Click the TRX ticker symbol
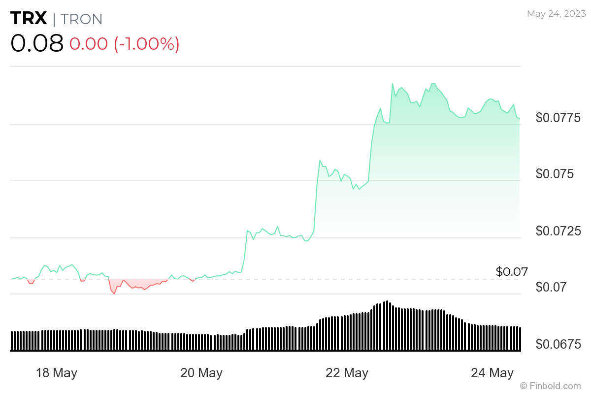The height and width of the screenshot is (394, 591). tap(29, 19)
